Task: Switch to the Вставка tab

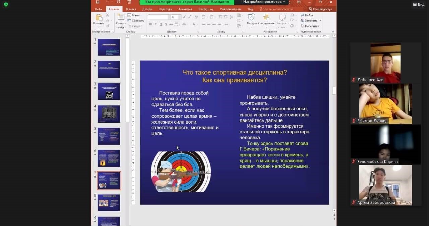Action: (x=131, y=9)
